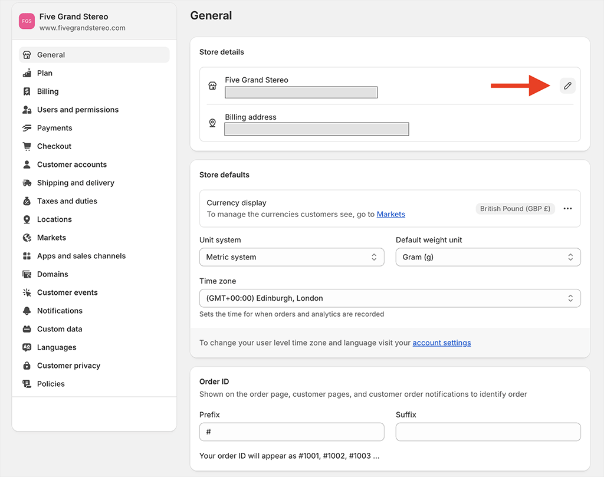The height and width of the screenshot is (477, 604).
Task: Click the Users and permissions people icon
Action: coord(27,110)
